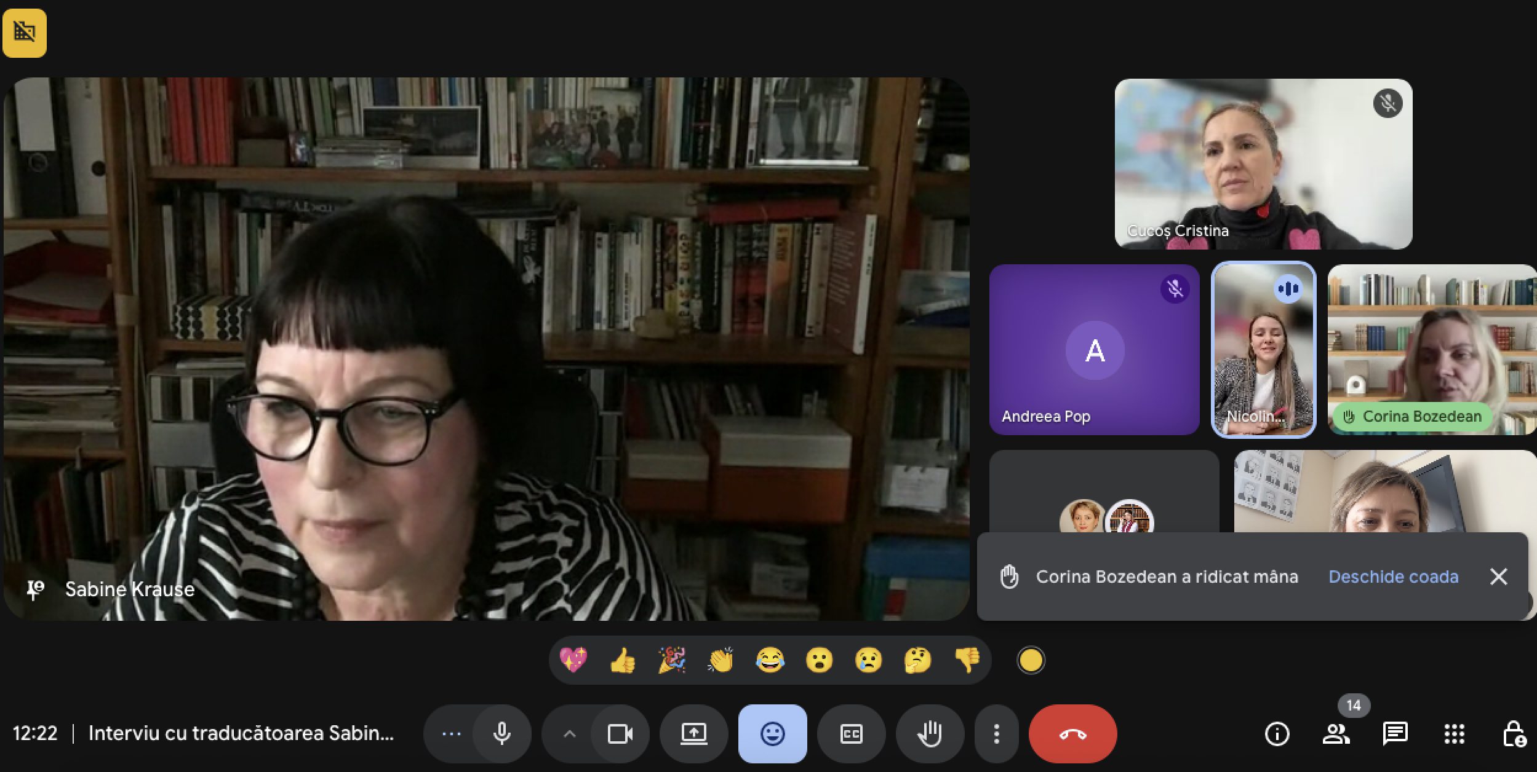Toggle closed captions on
The image size is (1537, 772).
click(x=851, y=734)
